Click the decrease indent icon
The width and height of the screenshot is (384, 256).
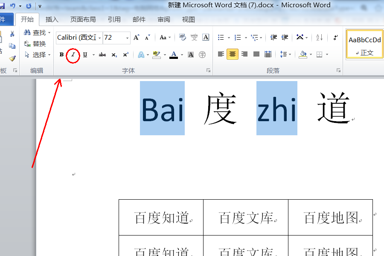pos(273,38)
